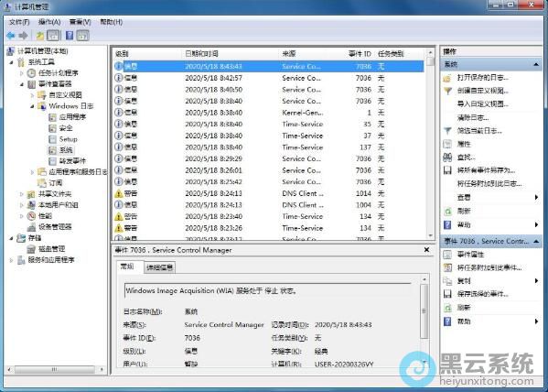Screen dimensions: 548x392
Task: Click 导入自定义视图 action
Action: click(x=483, y=103)
